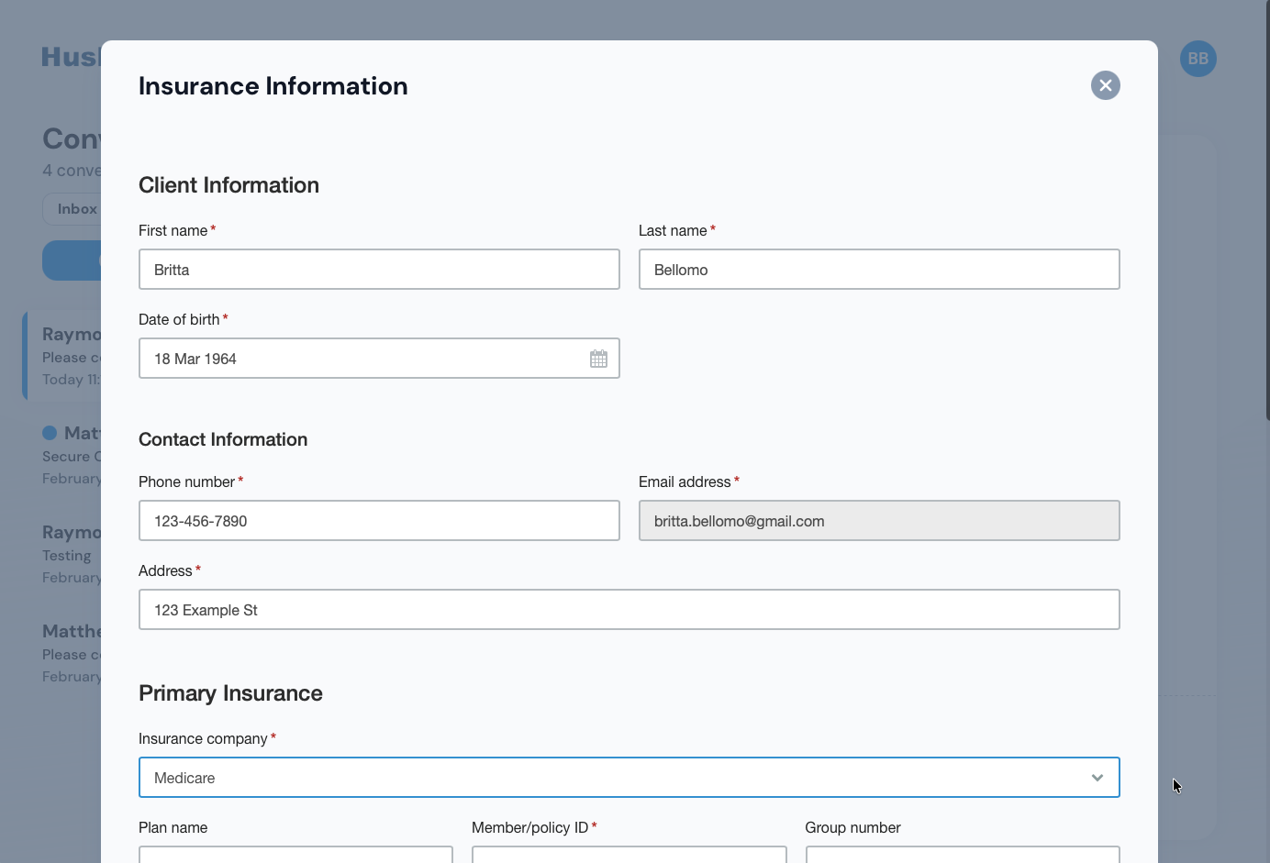Close the Insurance Information dialog
The width and height of the screenshot is (1270, 863).
(x=1105, y=85)
